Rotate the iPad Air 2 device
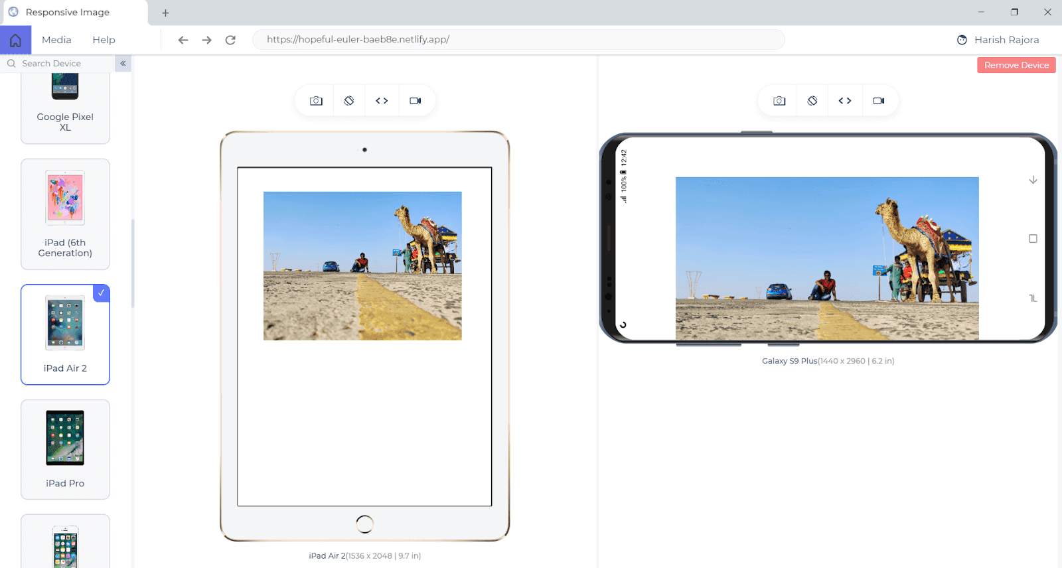The image size is (1062, 568). click(x=349, y=101)
